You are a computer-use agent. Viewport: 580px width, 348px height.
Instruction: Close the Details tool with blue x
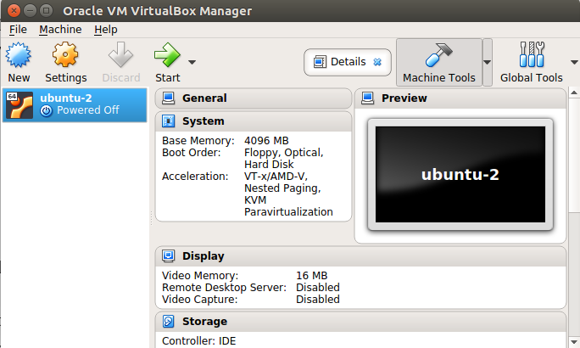tap(377, 62)
